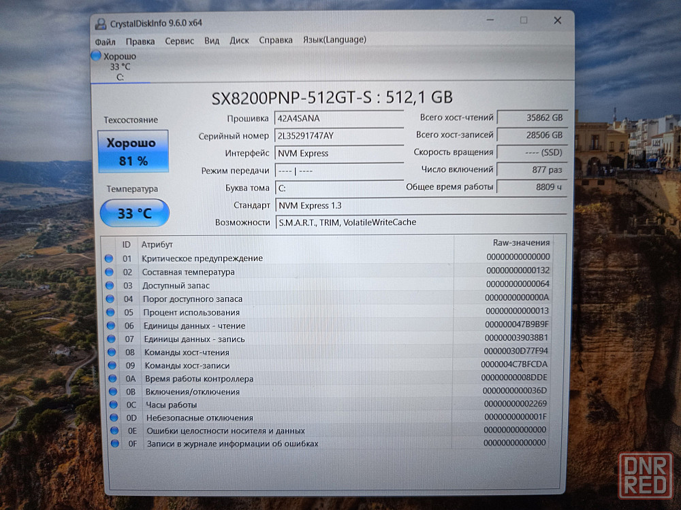Click blue status dot for Единицы данных - чтение

click(x=111, y=326)
